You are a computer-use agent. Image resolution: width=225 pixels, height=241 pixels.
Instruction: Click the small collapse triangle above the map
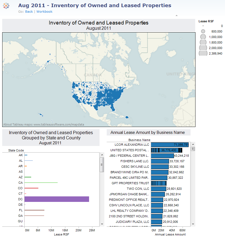click(176, 15)
